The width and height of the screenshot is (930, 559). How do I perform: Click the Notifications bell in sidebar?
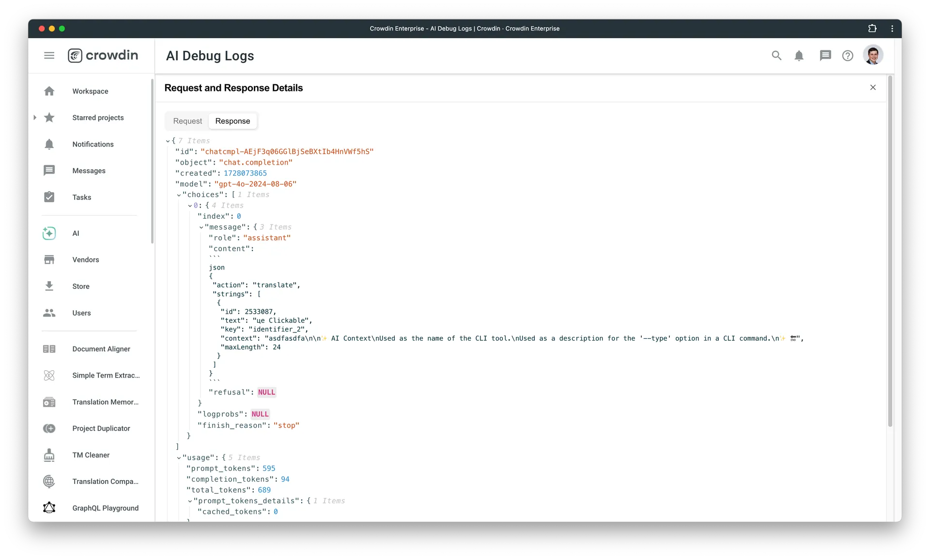[x=49, y=144]
